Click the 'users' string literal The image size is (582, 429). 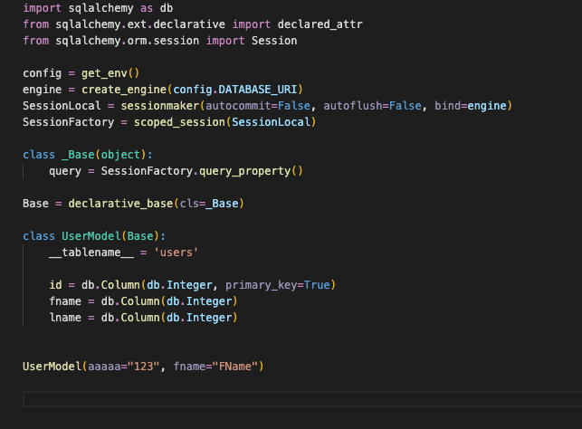coord(176,253)
